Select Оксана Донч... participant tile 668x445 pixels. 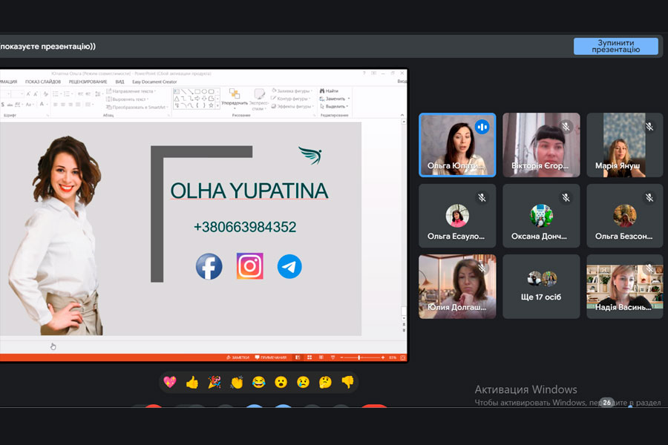tap(541, 216)
